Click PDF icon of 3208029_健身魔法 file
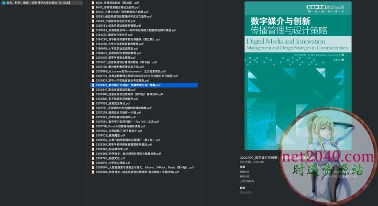378x206 pixels. tap(93, 135)
